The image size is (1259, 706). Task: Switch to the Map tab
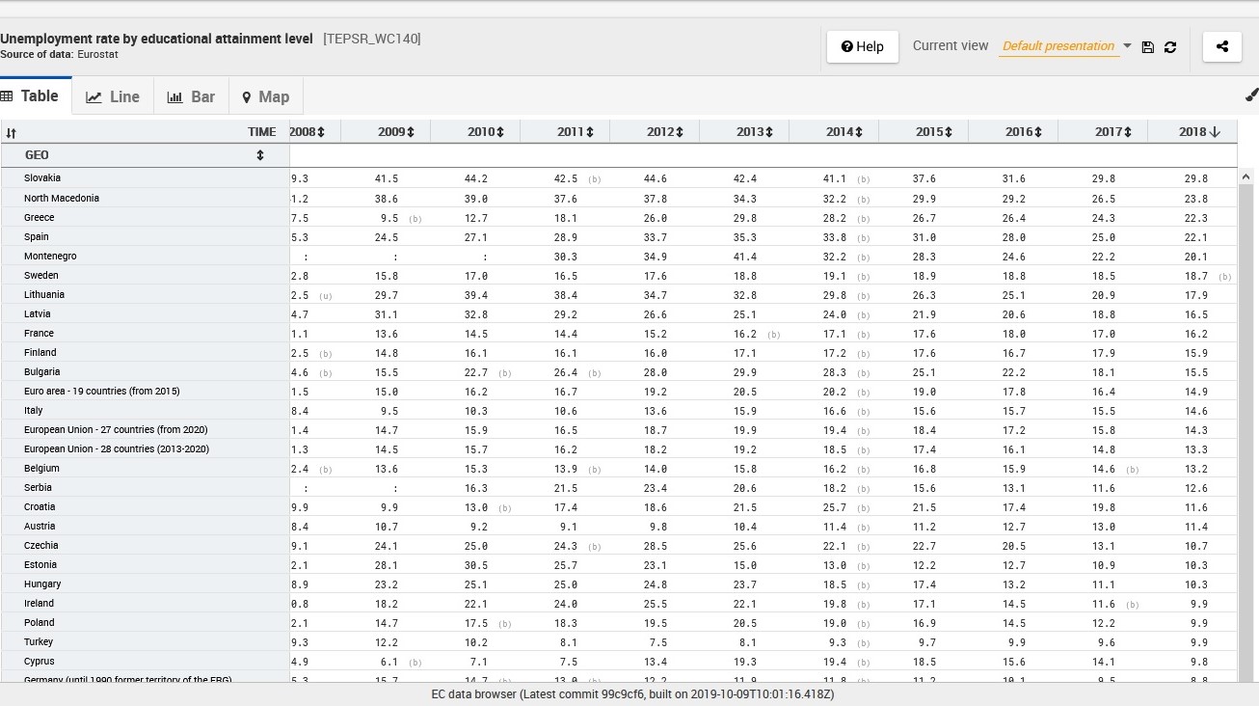265,96
